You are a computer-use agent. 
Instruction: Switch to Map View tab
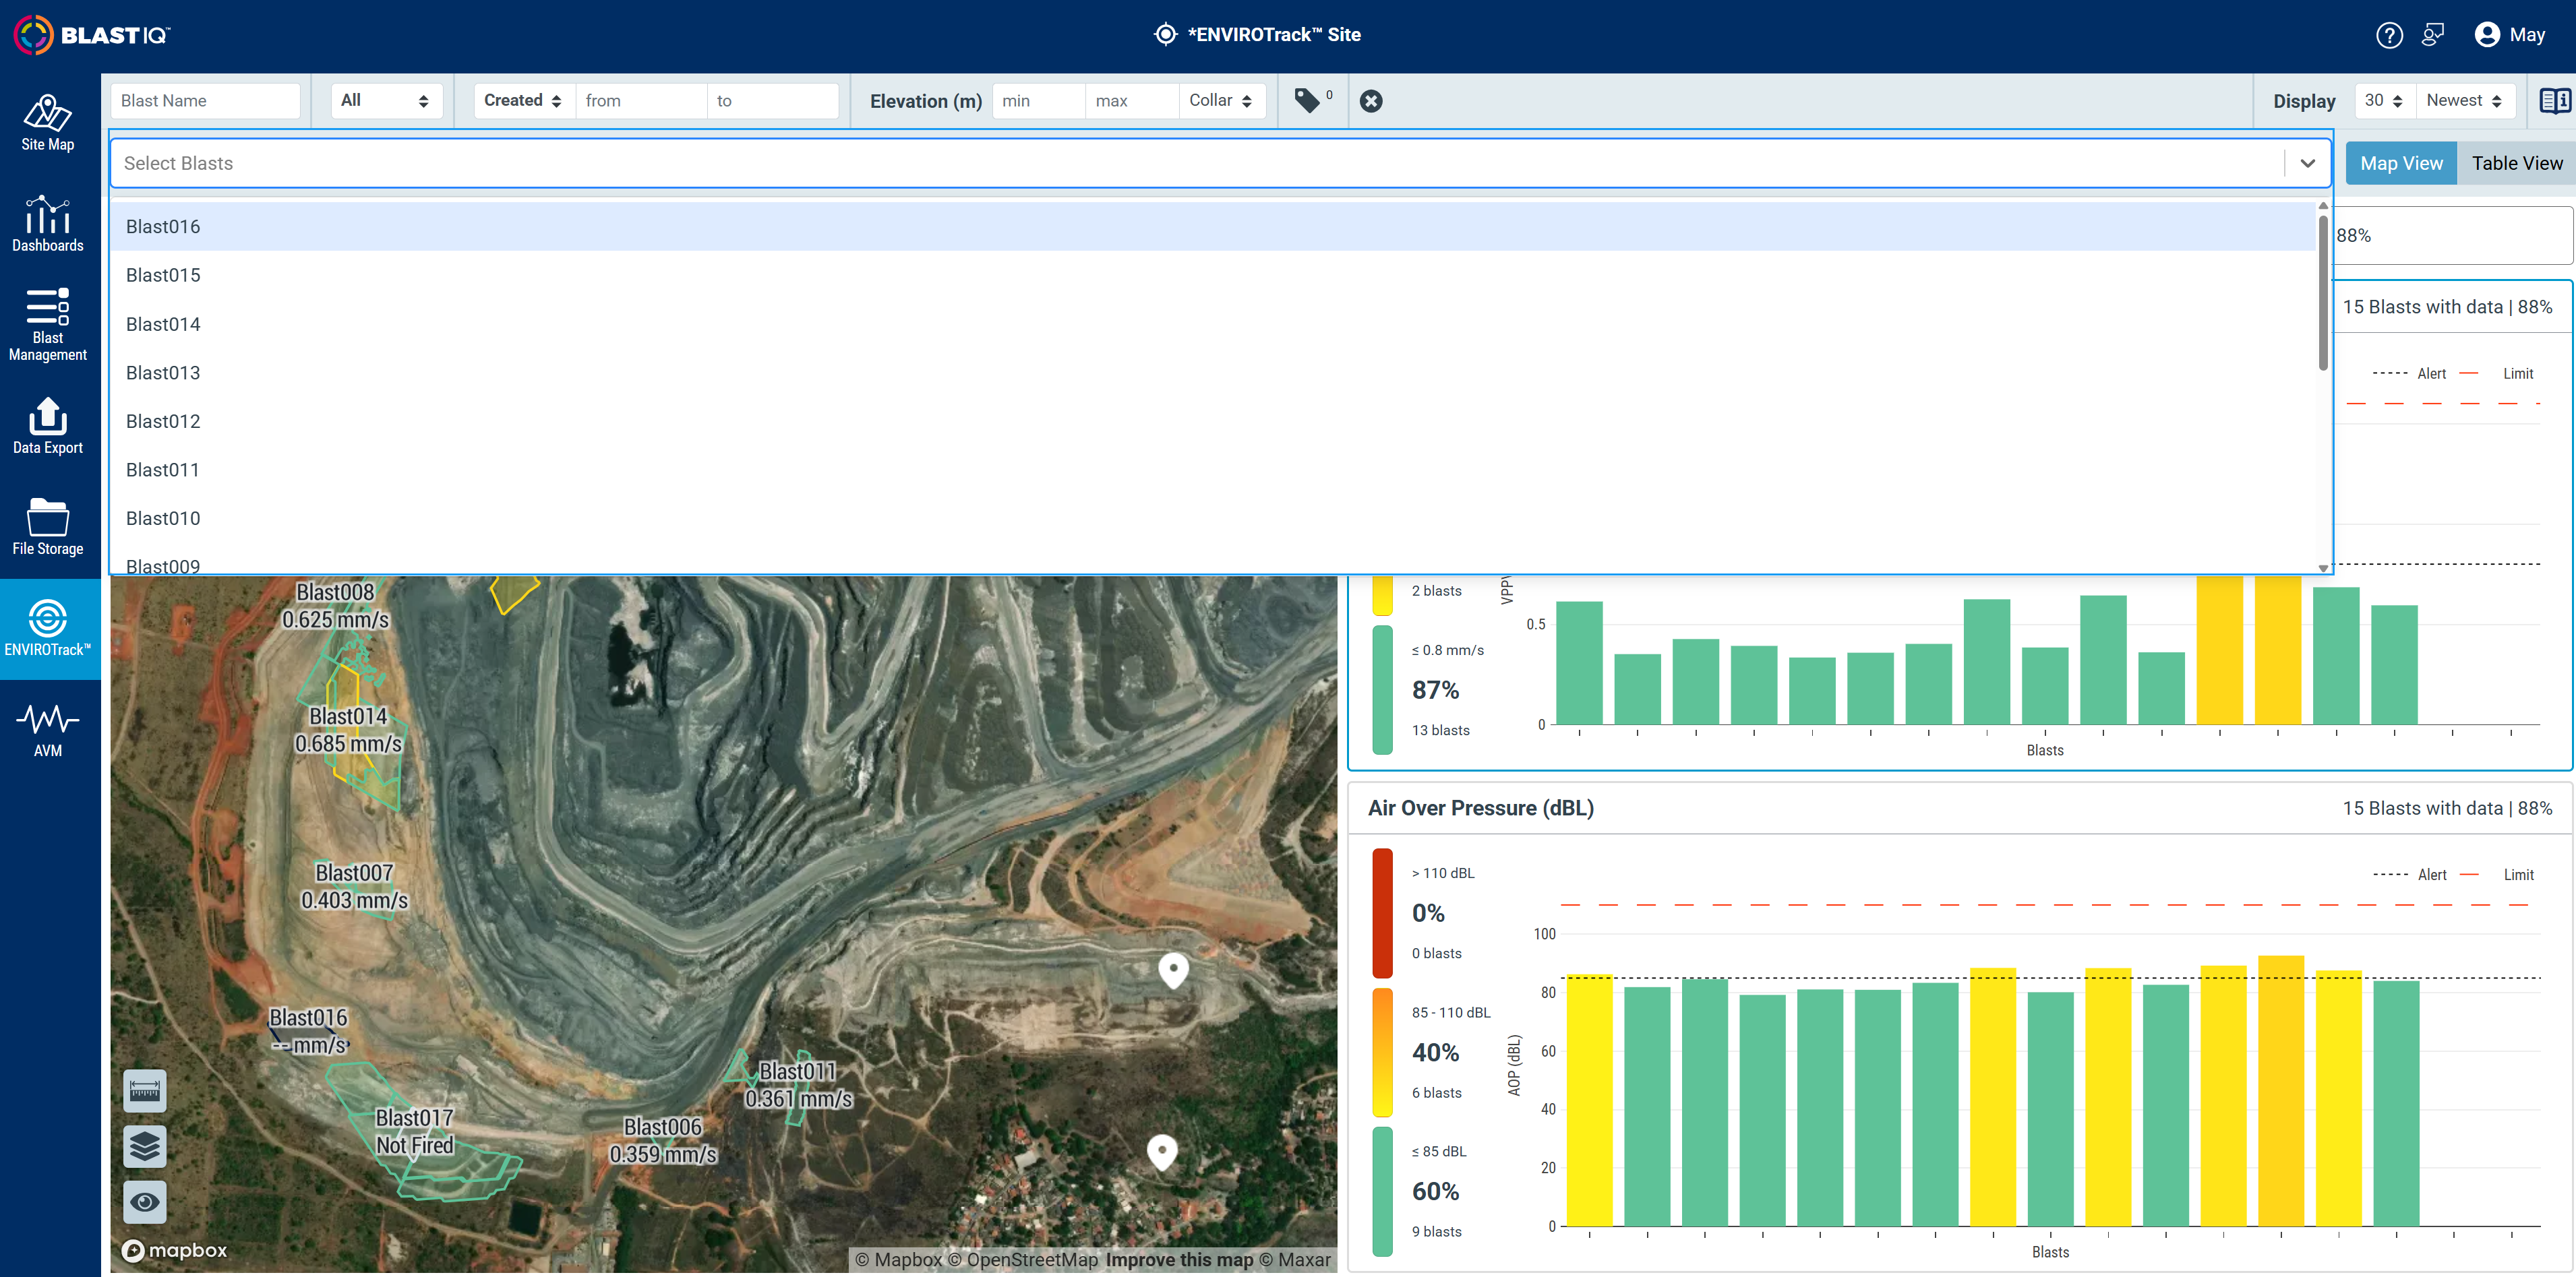[2401, 163]
